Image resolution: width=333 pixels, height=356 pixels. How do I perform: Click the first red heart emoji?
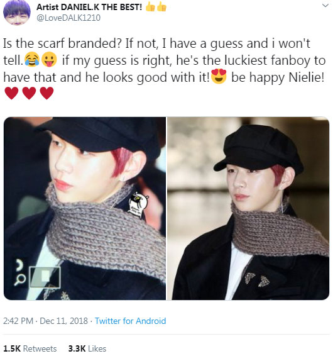click(x=11, y=93)
